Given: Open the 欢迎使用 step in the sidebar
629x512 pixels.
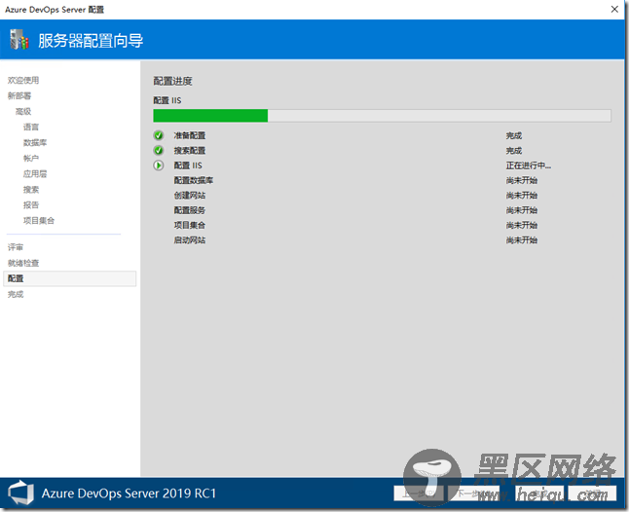Looking at the screenshot, I should [23, 80].
